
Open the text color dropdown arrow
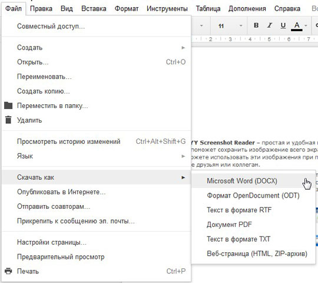point(306,26)
